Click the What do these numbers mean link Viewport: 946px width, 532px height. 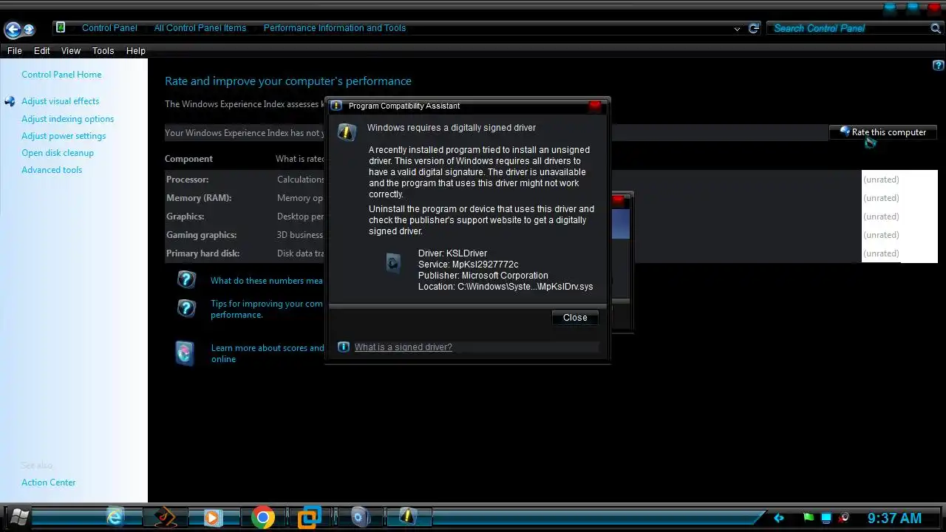tap(267, 281)
